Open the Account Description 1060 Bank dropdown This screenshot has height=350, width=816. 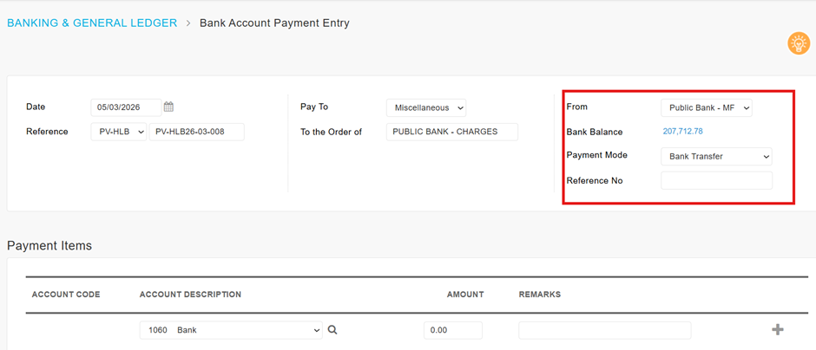(x=230, y=330)
